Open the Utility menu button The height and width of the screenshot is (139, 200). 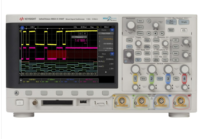coord(138,53)
